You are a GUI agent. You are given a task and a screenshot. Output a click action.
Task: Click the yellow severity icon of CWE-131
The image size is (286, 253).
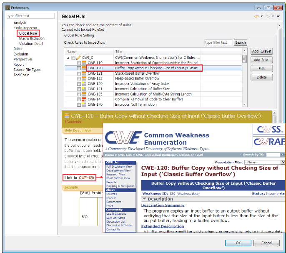[84, 89]
